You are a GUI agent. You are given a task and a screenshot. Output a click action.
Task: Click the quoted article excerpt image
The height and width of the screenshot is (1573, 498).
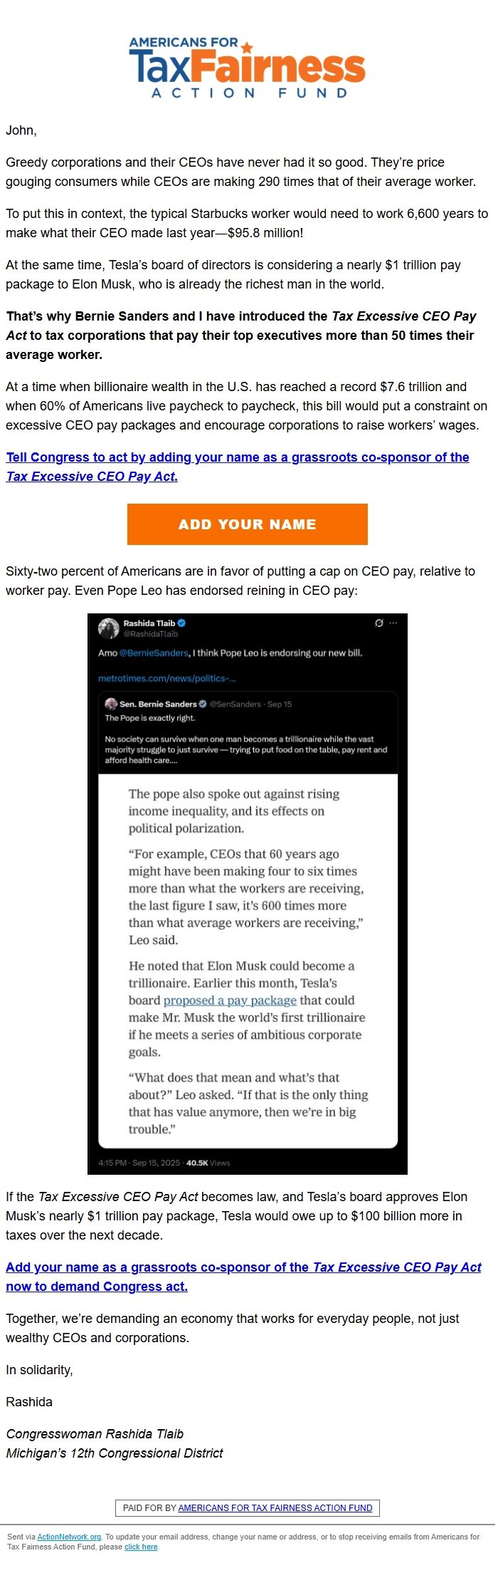click(x=248, y=962)
